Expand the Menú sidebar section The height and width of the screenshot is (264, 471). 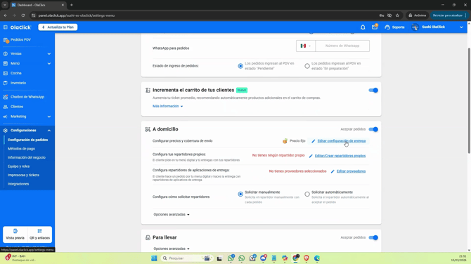click(x=49, y=64)
